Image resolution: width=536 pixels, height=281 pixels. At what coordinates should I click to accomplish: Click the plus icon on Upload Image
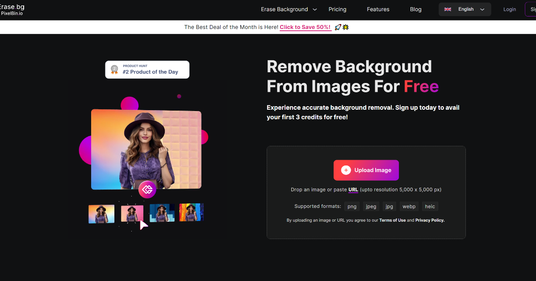(346, 170)
